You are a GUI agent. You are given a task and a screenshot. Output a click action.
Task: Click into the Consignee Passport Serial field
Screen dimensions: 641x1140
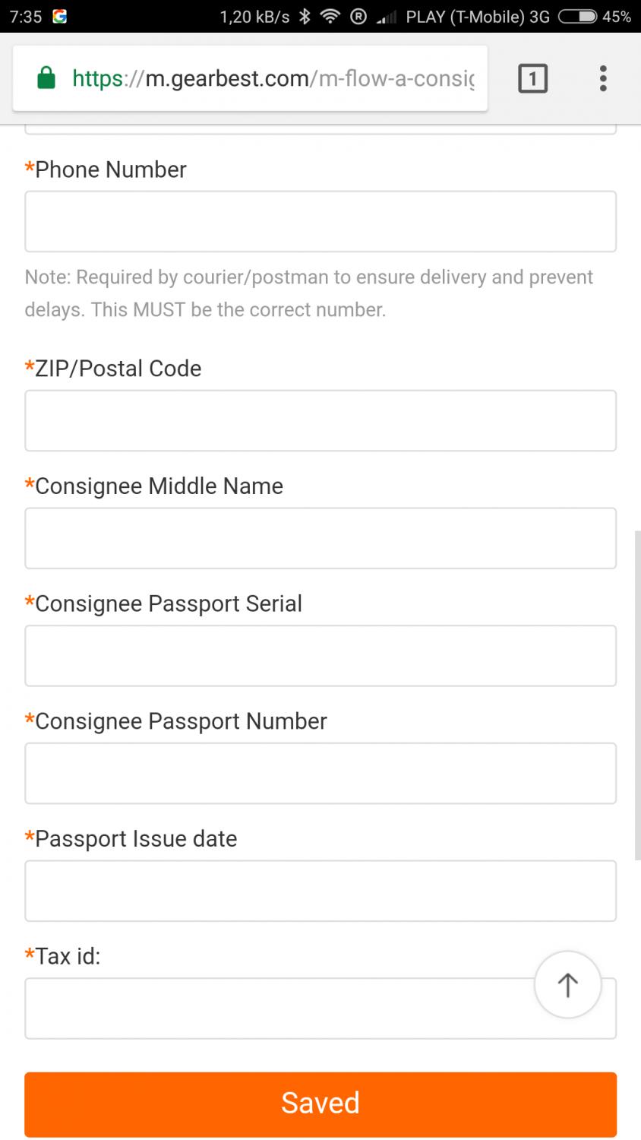coord(320,656)
